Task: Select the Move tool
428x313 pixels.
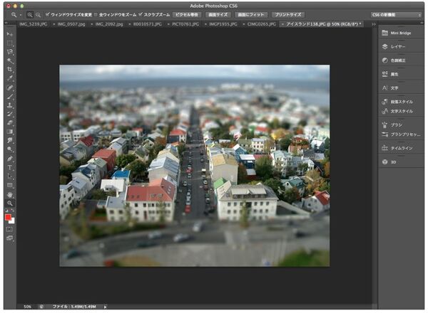Action: click(9, 34)
